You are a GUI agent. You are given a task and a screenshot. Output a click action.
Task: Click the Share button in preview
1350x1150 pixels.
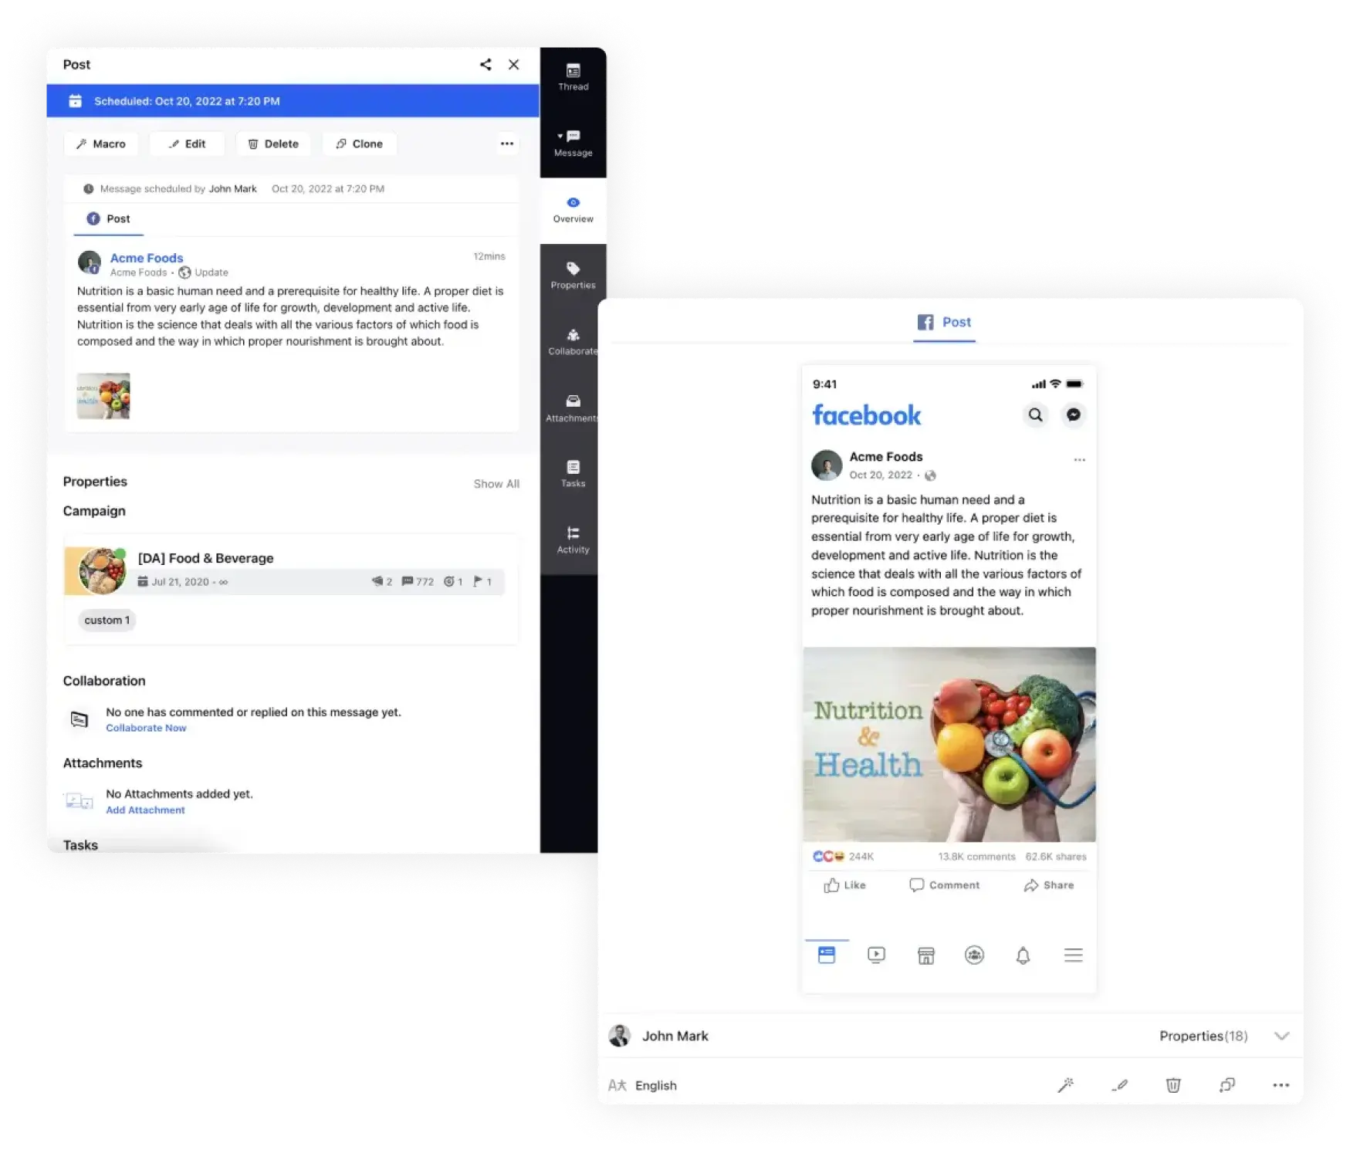1049,885
